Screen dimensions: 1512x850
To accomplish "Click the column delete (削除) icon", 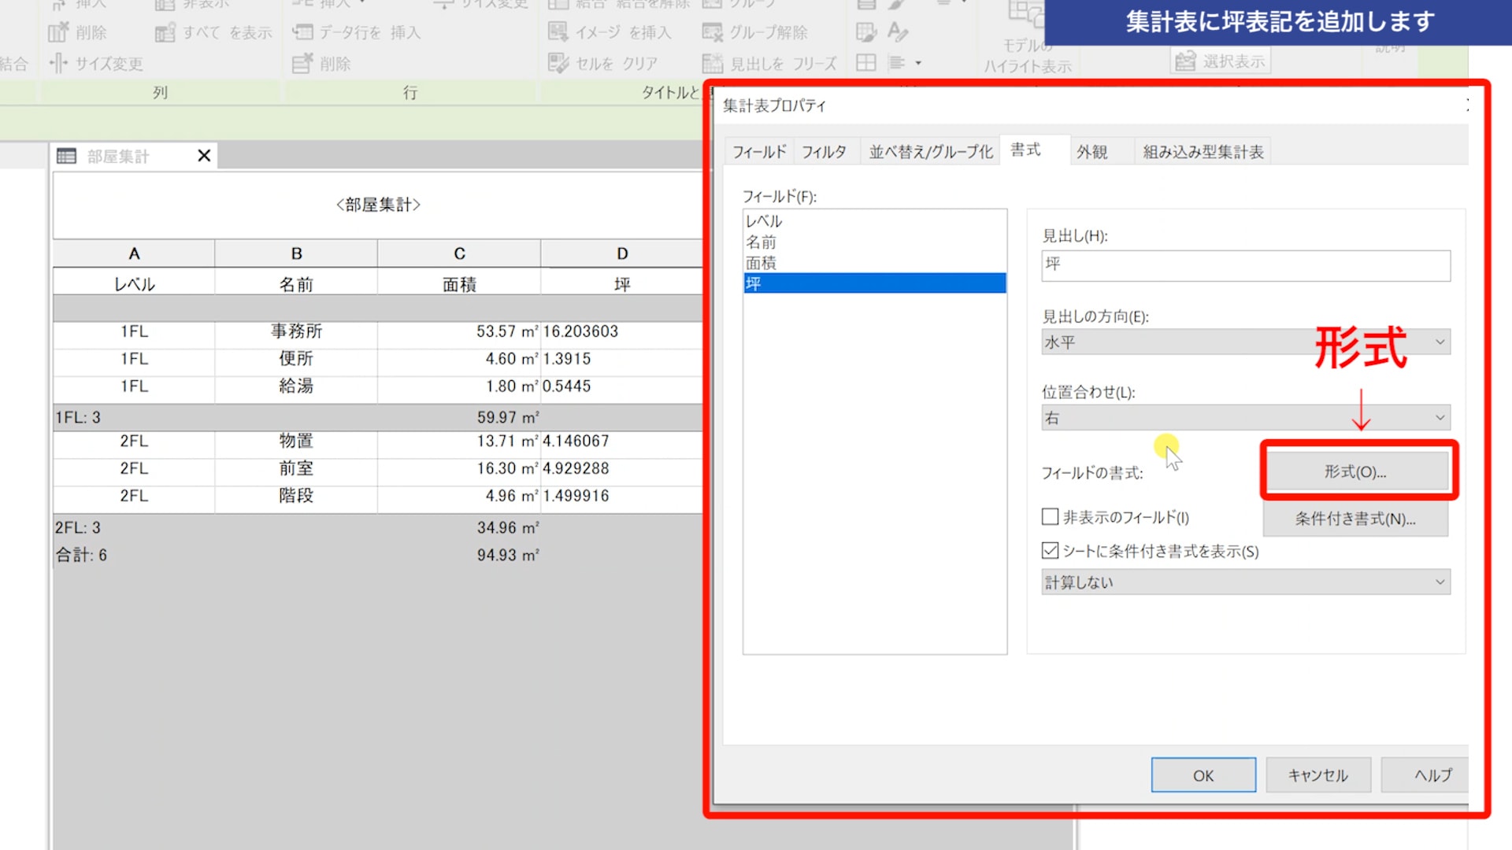I will [58, 33].
